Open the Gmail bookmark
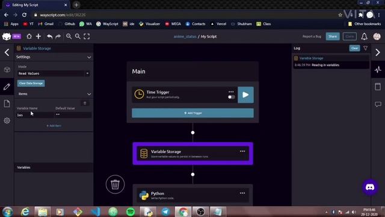The height and width of the screenshot is (217, 385). 46,24
